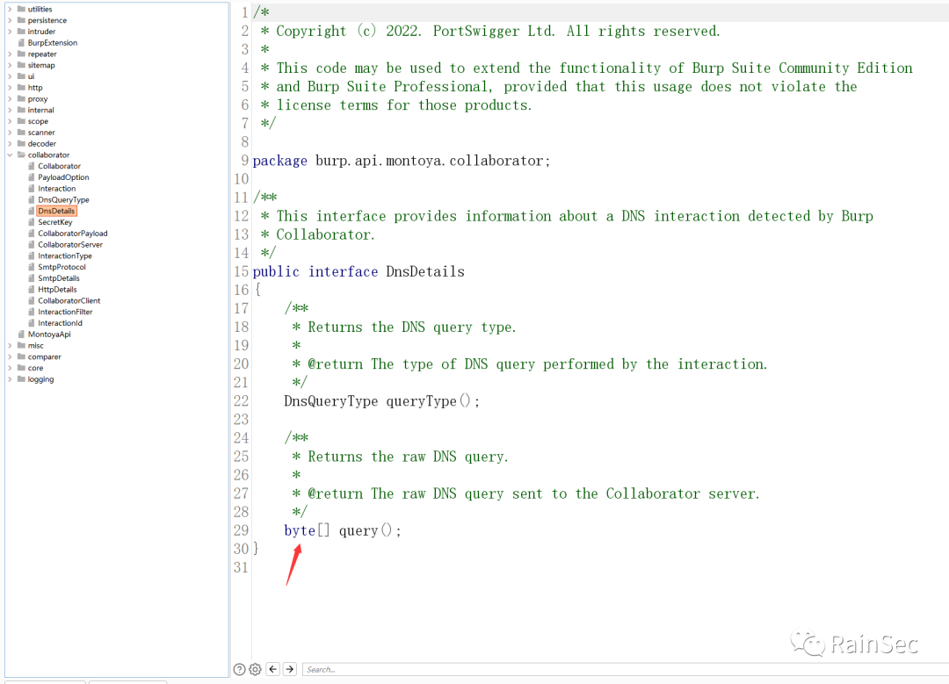Collapse the collaborator folder
This screenshot has width=949, height=684.
pos(10,155)
